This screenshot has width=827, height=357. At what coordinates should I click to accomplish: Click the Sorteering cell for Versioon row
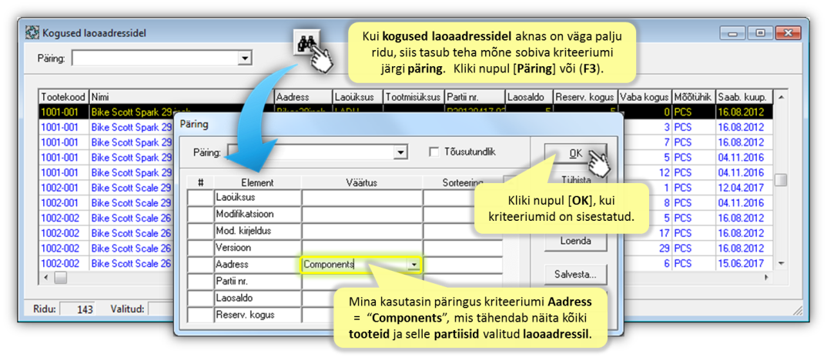pos(463,248)
